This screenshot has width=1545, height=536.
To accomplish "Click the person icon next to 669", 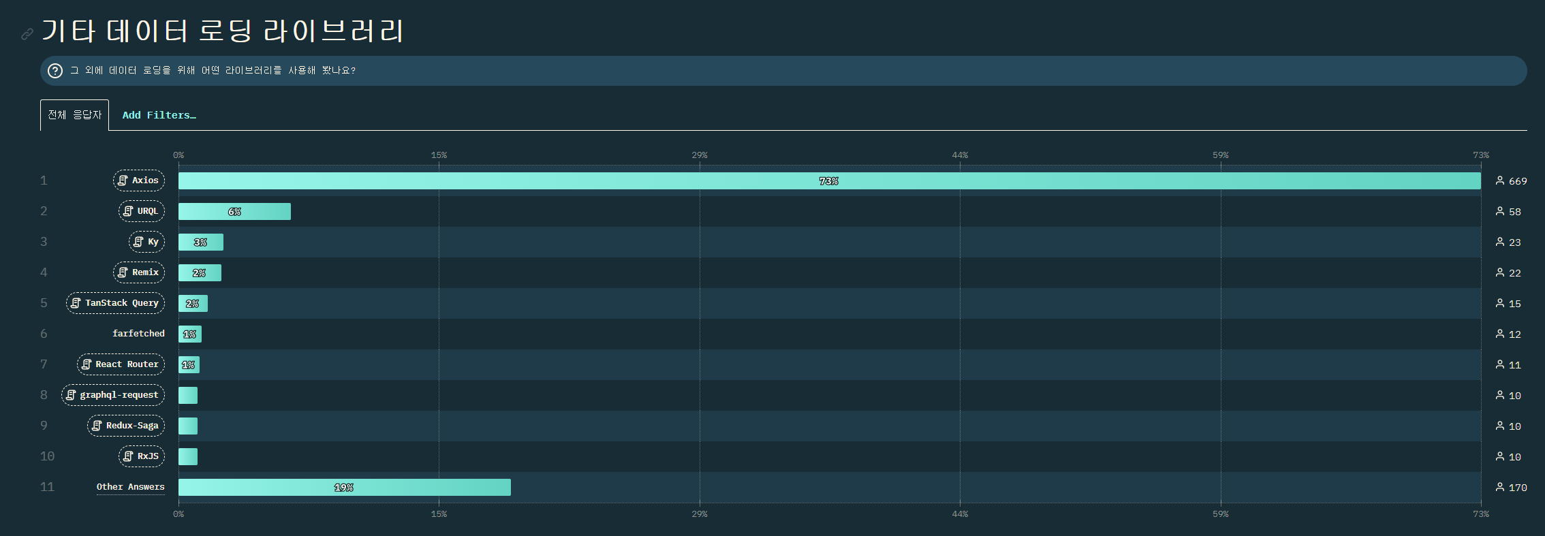I will (x=1499, y=180).
